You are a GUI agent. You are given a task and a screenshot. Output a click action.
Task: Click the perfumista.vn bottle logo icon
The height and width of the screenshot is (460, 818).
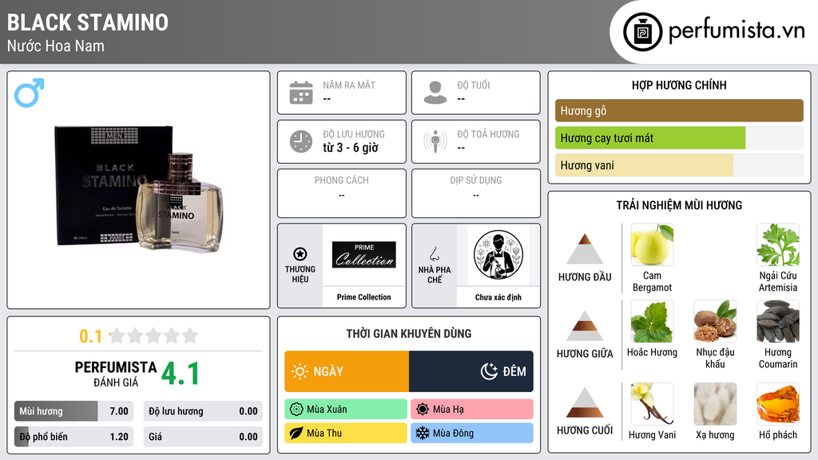pyautogui.click(x=642, y=32)
